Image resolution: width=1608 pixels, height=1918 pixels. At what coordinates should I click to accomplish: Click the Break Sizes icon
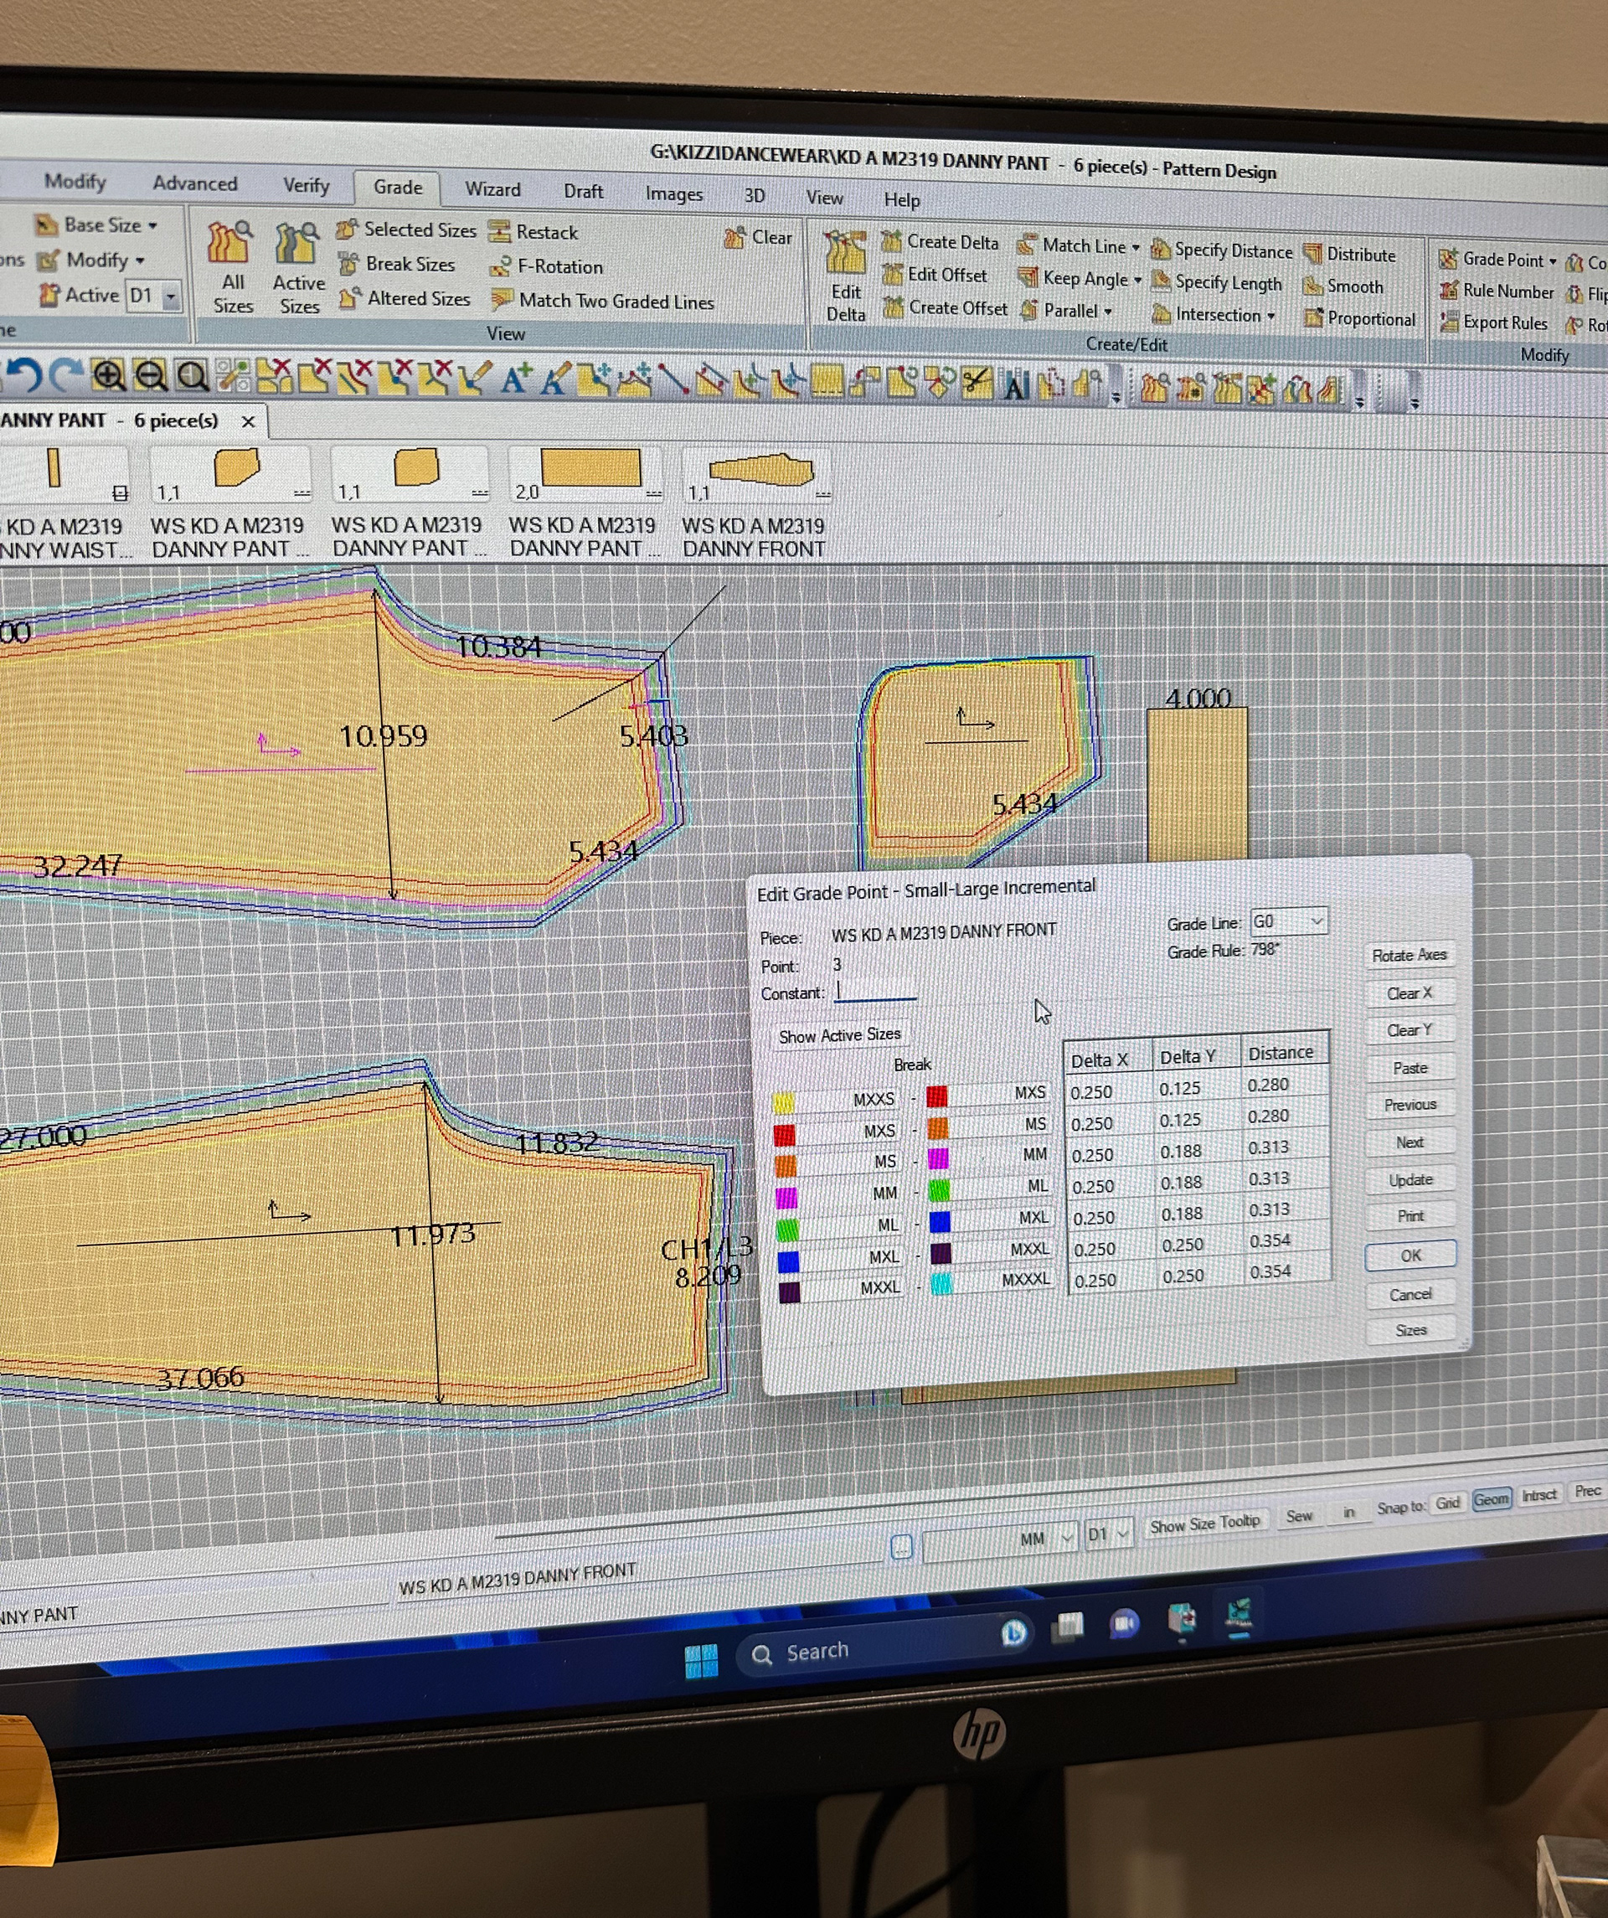pyautogui.click(x=348, y=264)
